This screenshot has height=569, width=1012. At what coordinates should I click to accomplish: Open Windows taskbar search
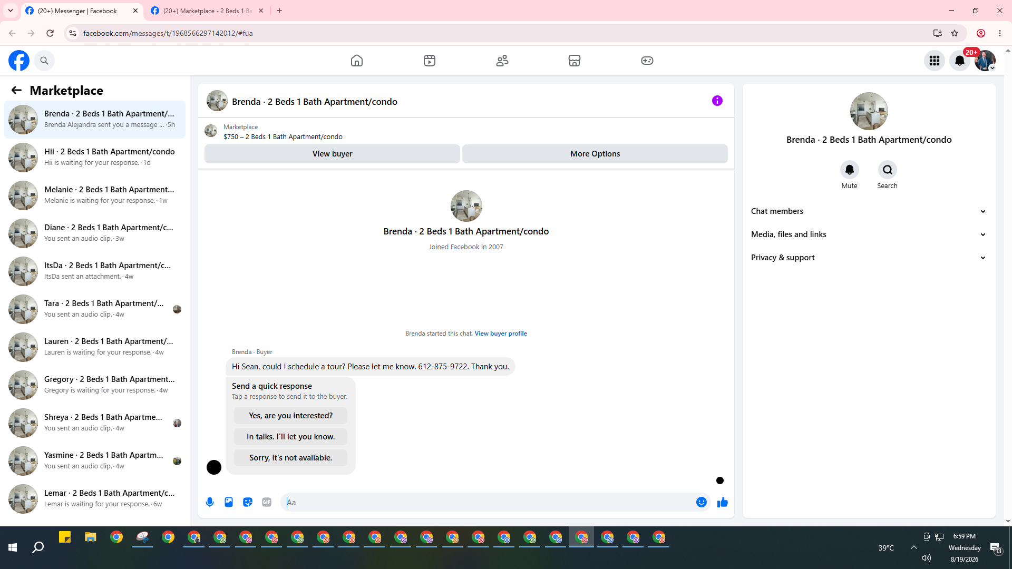pos(38,547)
